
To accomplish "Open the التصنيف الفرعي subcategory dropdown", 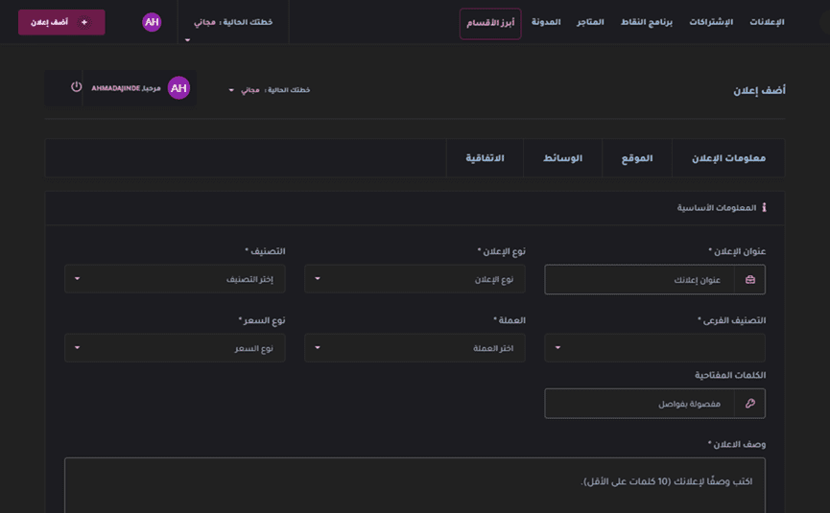I will point(654,348).
